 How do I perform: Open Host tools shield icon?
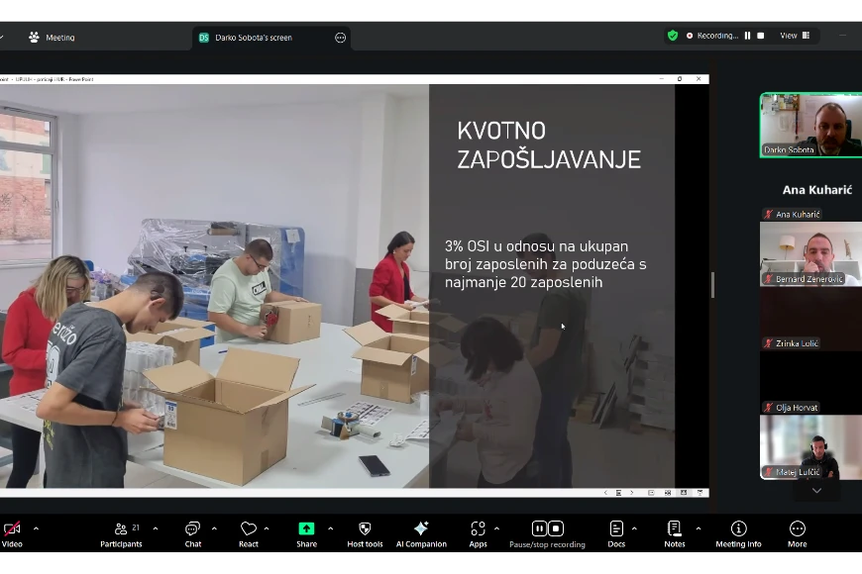pyautogui.click(x=365, y=532)
